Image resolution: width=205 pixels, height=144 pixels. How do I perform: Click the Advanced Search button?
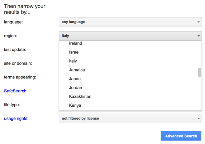coord(181,136)
